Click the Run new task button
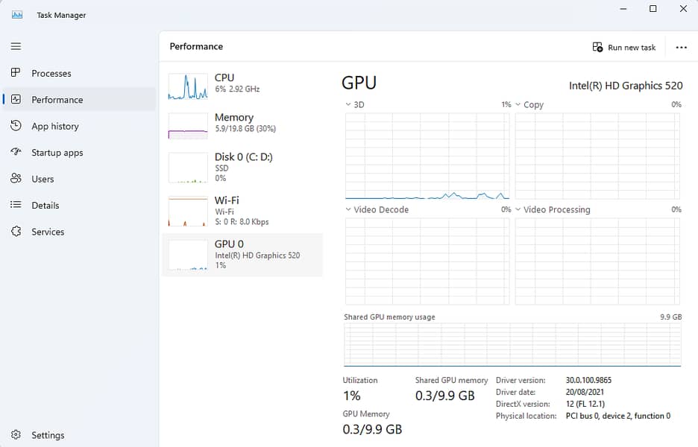The height and width of the screenshot is (447, 698). [624, 47]
